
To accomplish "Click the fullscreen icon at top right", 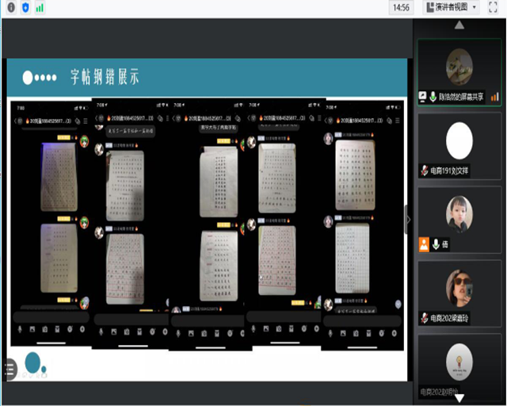I will [x=496, y=7].
